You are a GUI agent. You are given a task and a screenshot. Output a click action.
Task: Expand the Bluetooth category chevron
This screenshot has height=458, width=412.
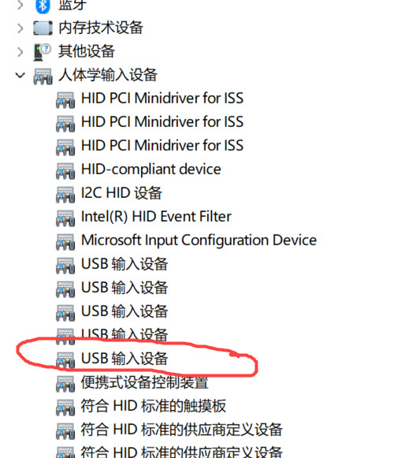[20, 5]
